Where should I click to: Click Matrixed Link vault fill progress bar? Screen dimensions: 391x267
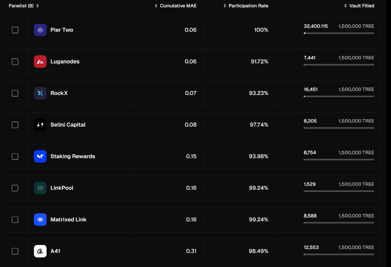339,223
